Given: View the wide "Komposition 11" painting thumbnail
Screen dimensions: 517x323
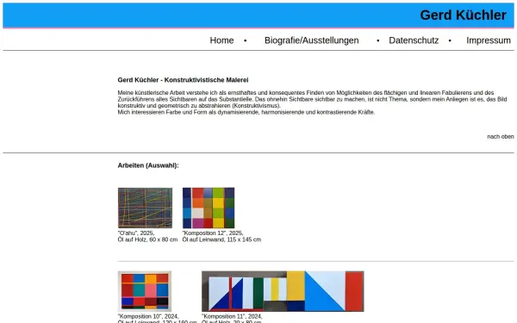Looking at the screenshot, I should [283, 291].
